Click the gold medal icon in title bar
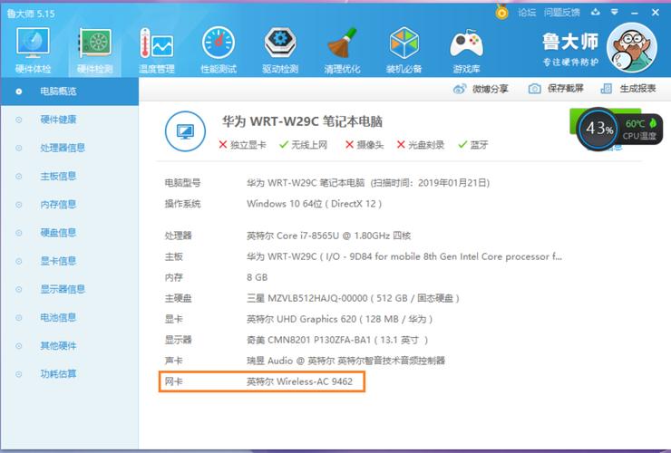Image resolution: width=671 pixels, height=453 pixels. coord(501,12)
